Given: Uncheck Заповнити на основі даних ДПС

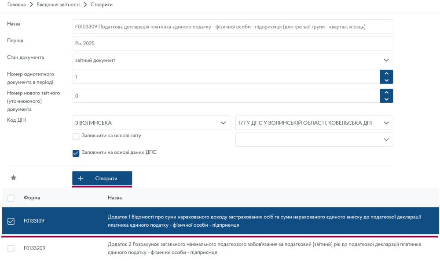Looking at the screenshot, I should [x=76, y=153].
